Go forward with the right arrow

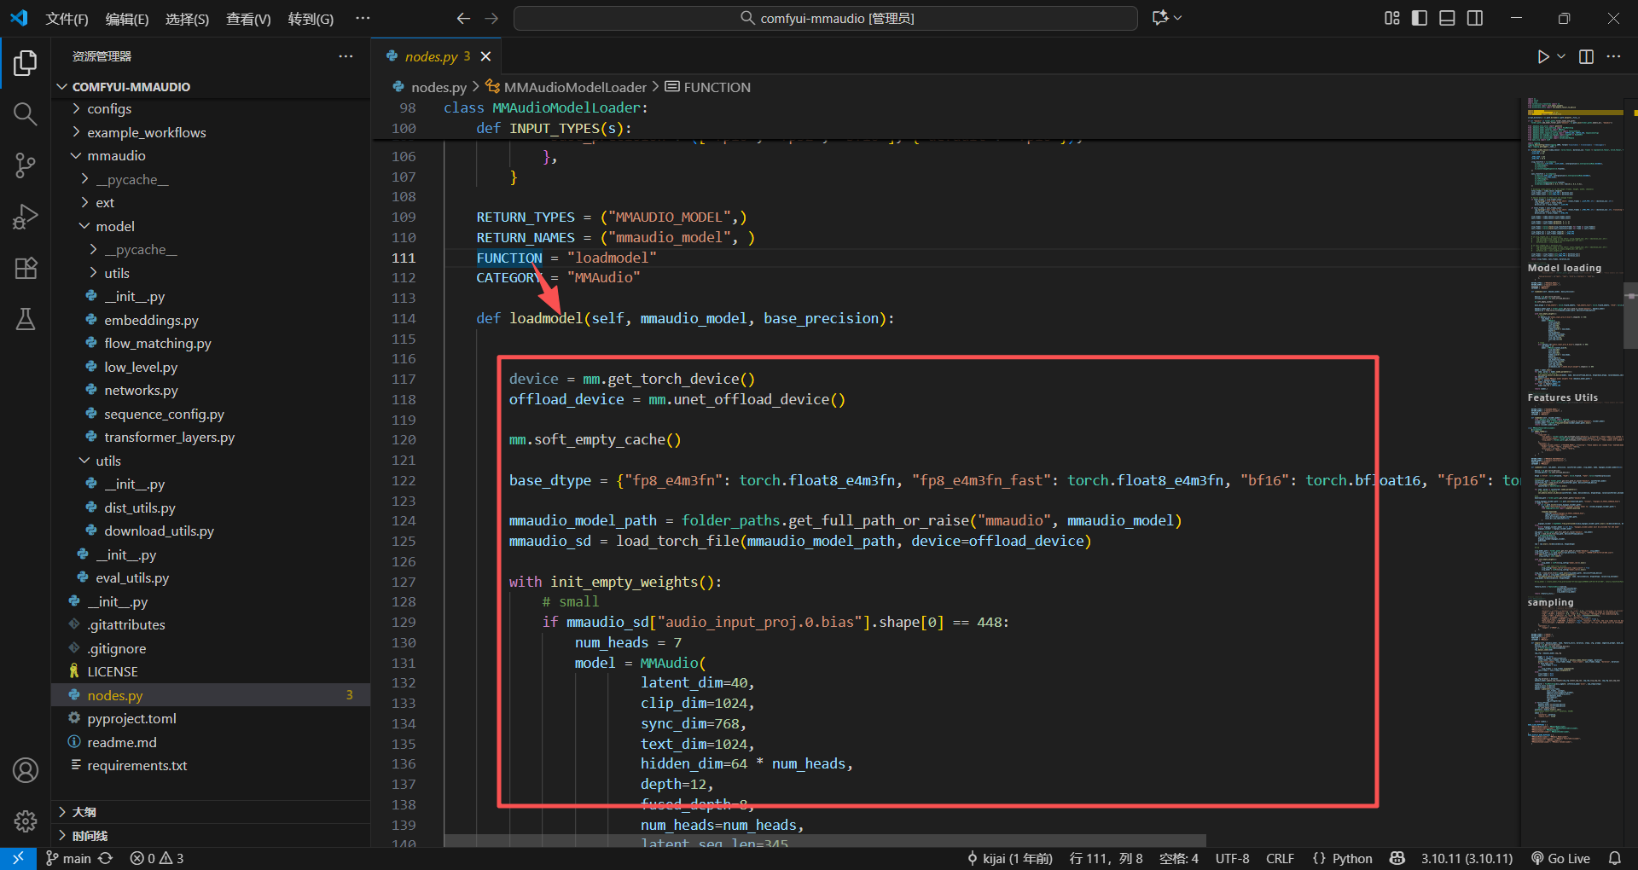pos(491,18)
